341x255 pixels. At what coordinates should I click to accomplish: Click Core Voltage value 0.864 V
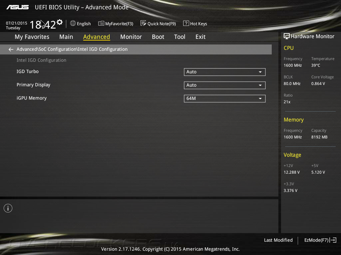tap(318, 83)
